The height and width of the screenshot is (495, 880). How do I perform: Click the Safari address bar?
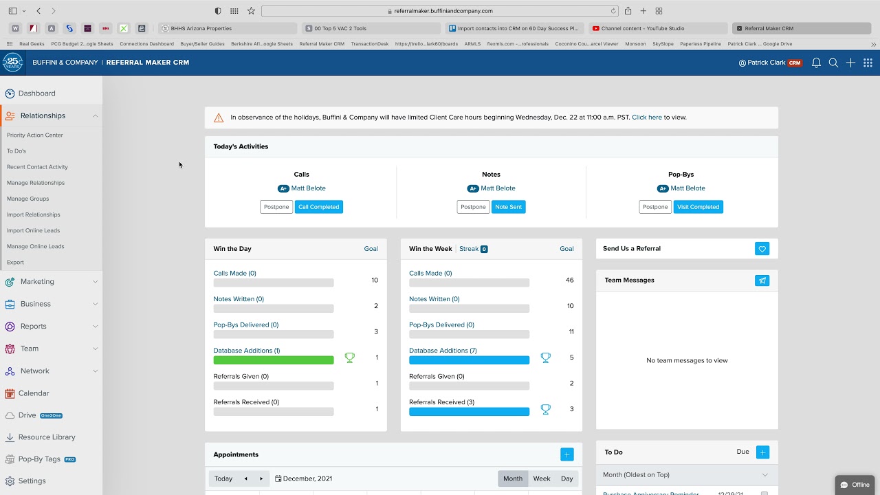pyautogui.click(x=440, y=11)
